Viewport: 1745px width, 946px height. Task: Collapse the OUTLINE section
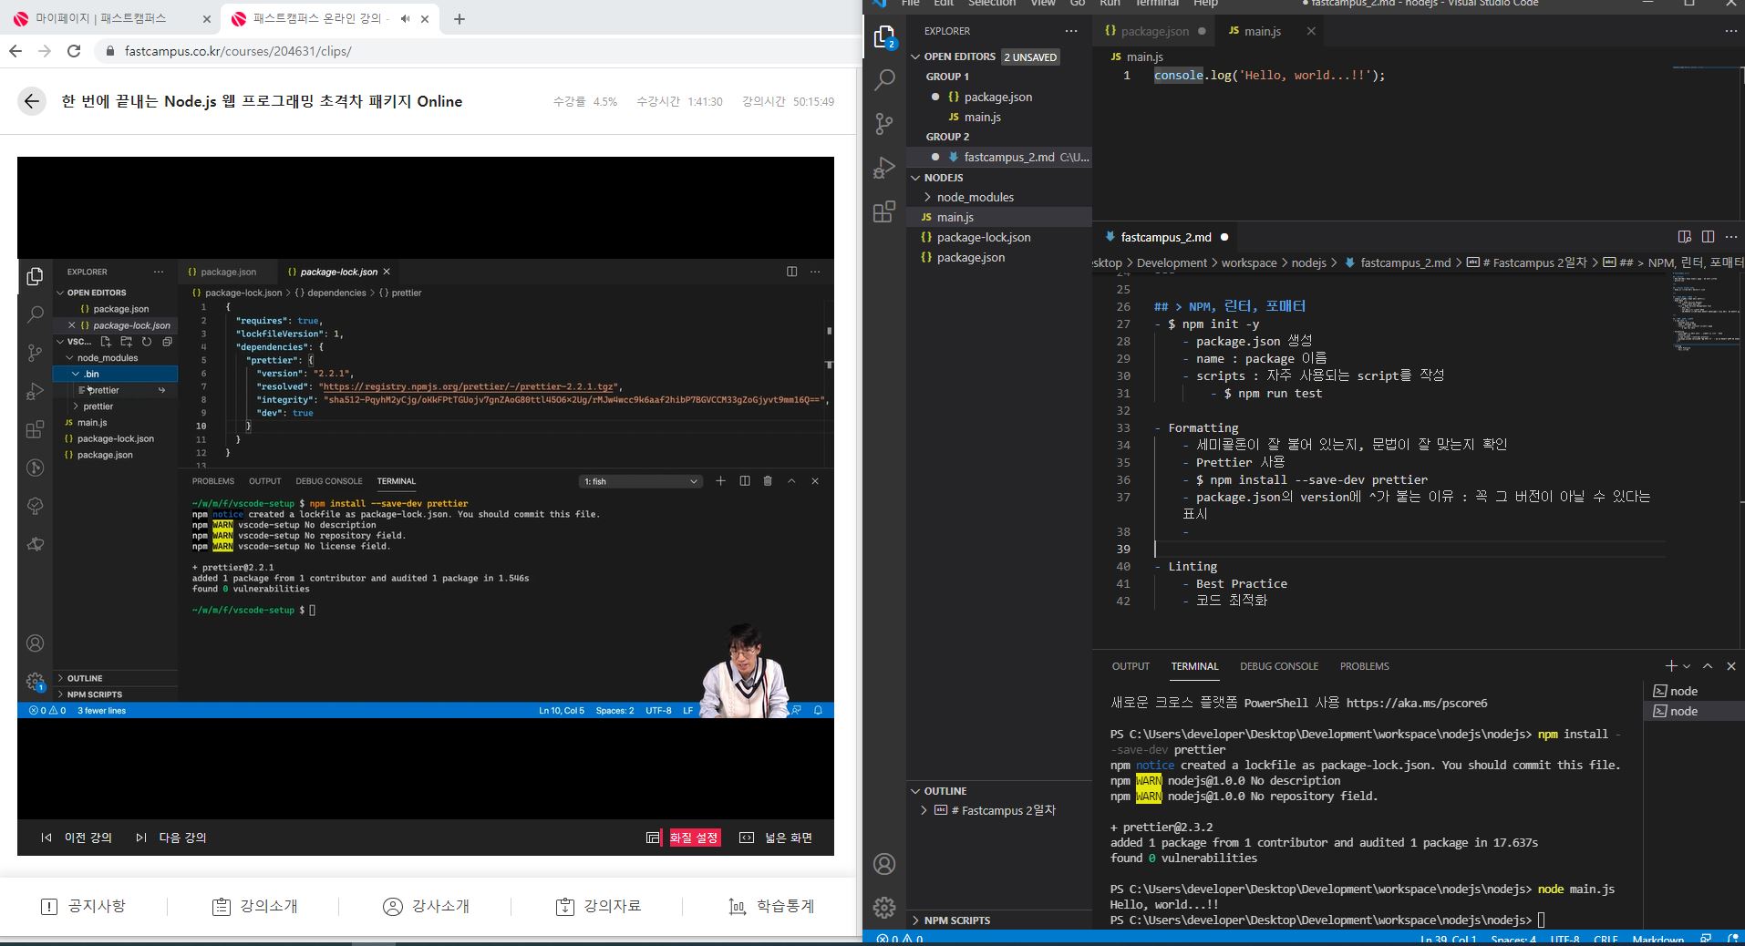pos(999,791)
